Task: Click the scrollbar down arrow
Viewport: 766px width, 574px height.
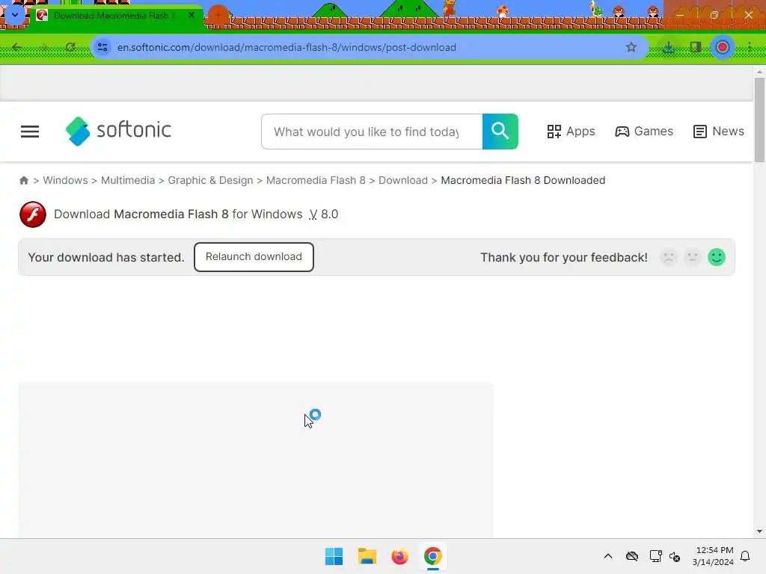Action: tap(759, 531)
